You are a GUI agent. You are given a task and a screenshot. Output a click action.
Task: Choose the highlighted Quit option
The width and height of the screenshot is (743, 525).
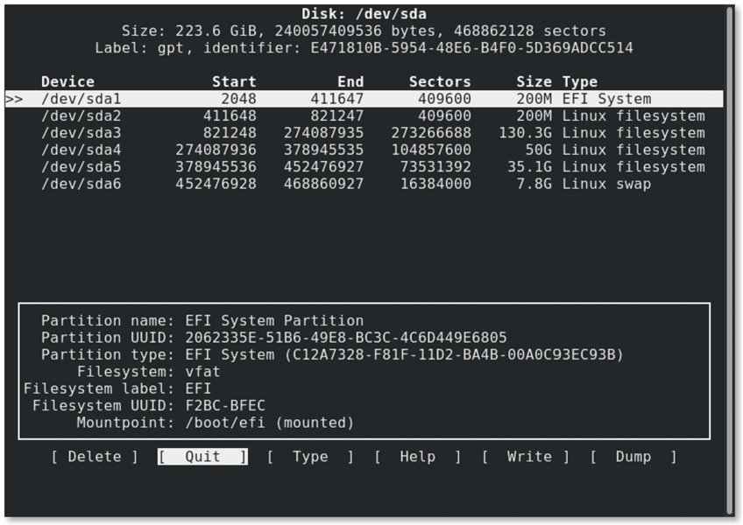202,457
